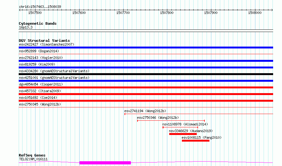Click the 1507900 ruler position

pos(211,13)
